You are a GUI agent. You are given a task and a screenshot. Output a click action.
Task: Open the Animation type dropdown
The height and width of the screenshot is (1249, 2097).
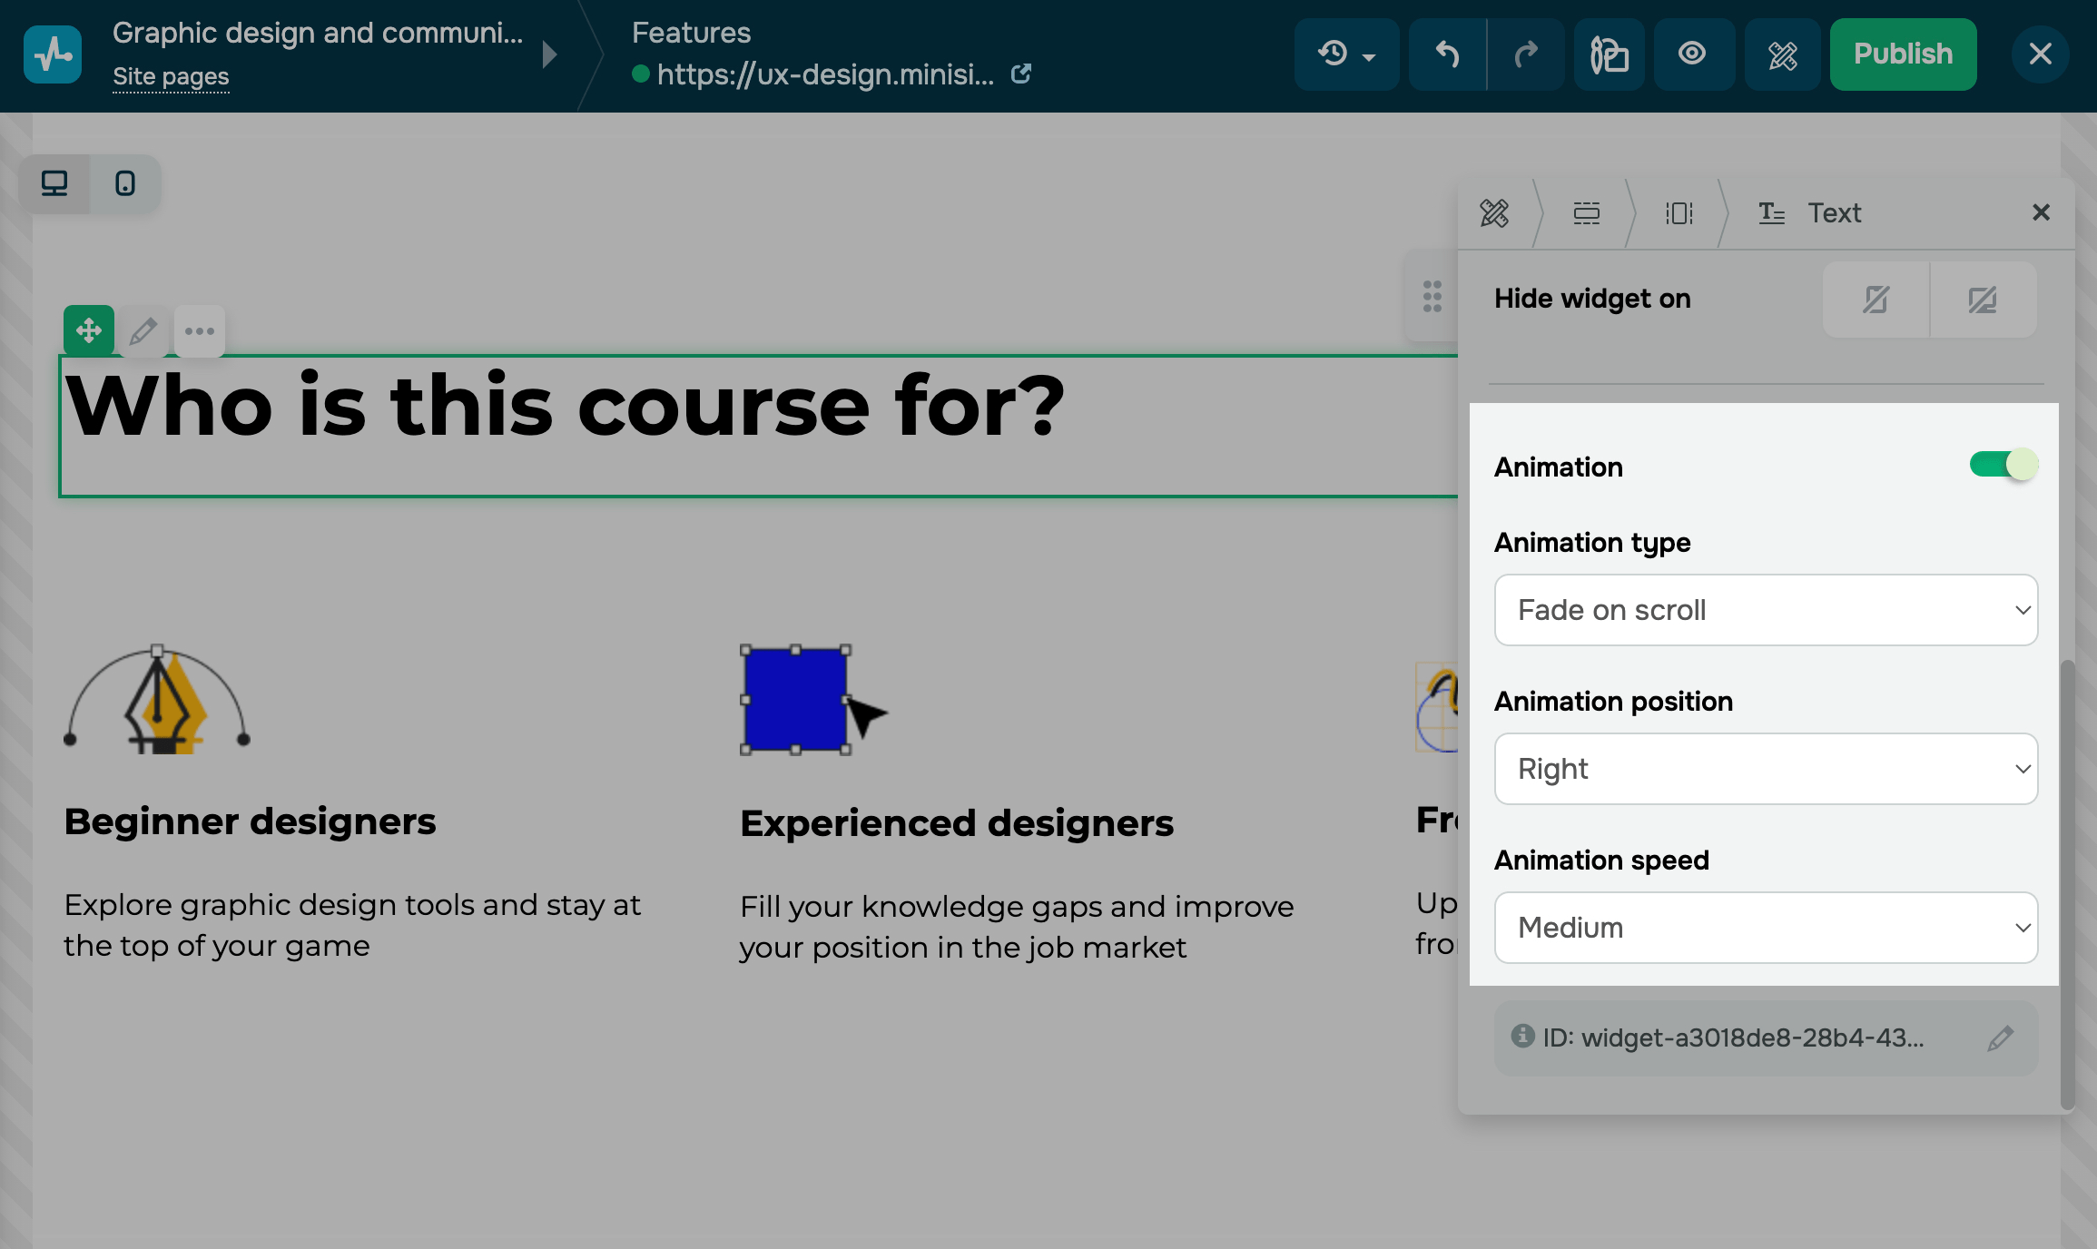tap(1766, 610)
